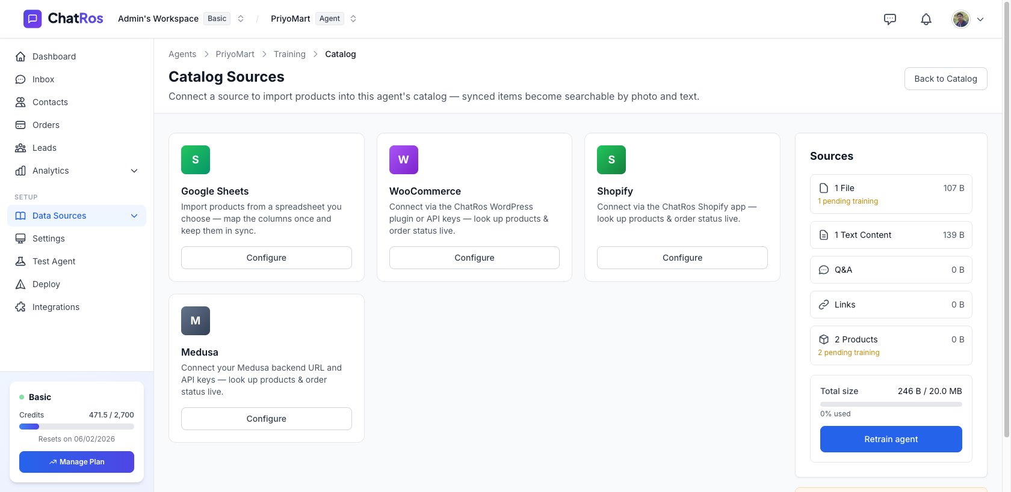Click the Retrain agent button
This screenshot has width=1011, height=492.
[891, 439]
